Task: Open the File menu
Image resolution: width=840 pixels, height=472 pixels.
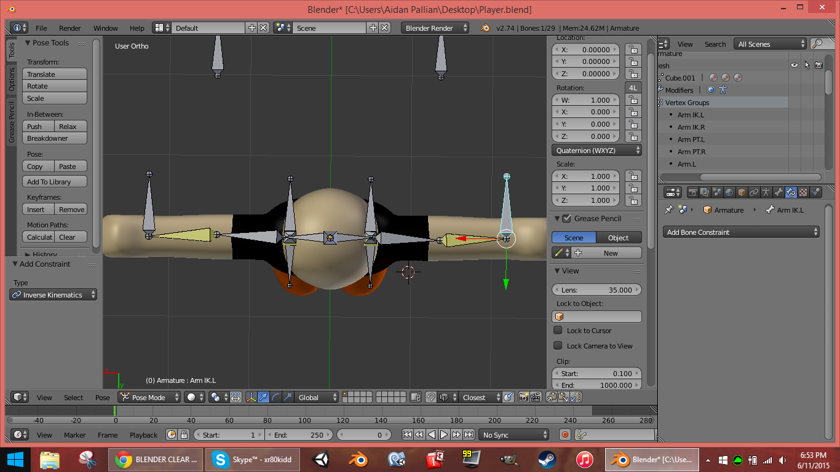Action: 41,28
